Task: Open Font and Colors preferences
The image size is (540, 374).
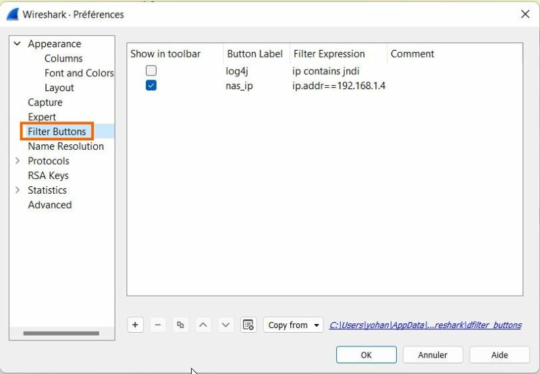Action: pyautogui.click(x=79, y=73)
